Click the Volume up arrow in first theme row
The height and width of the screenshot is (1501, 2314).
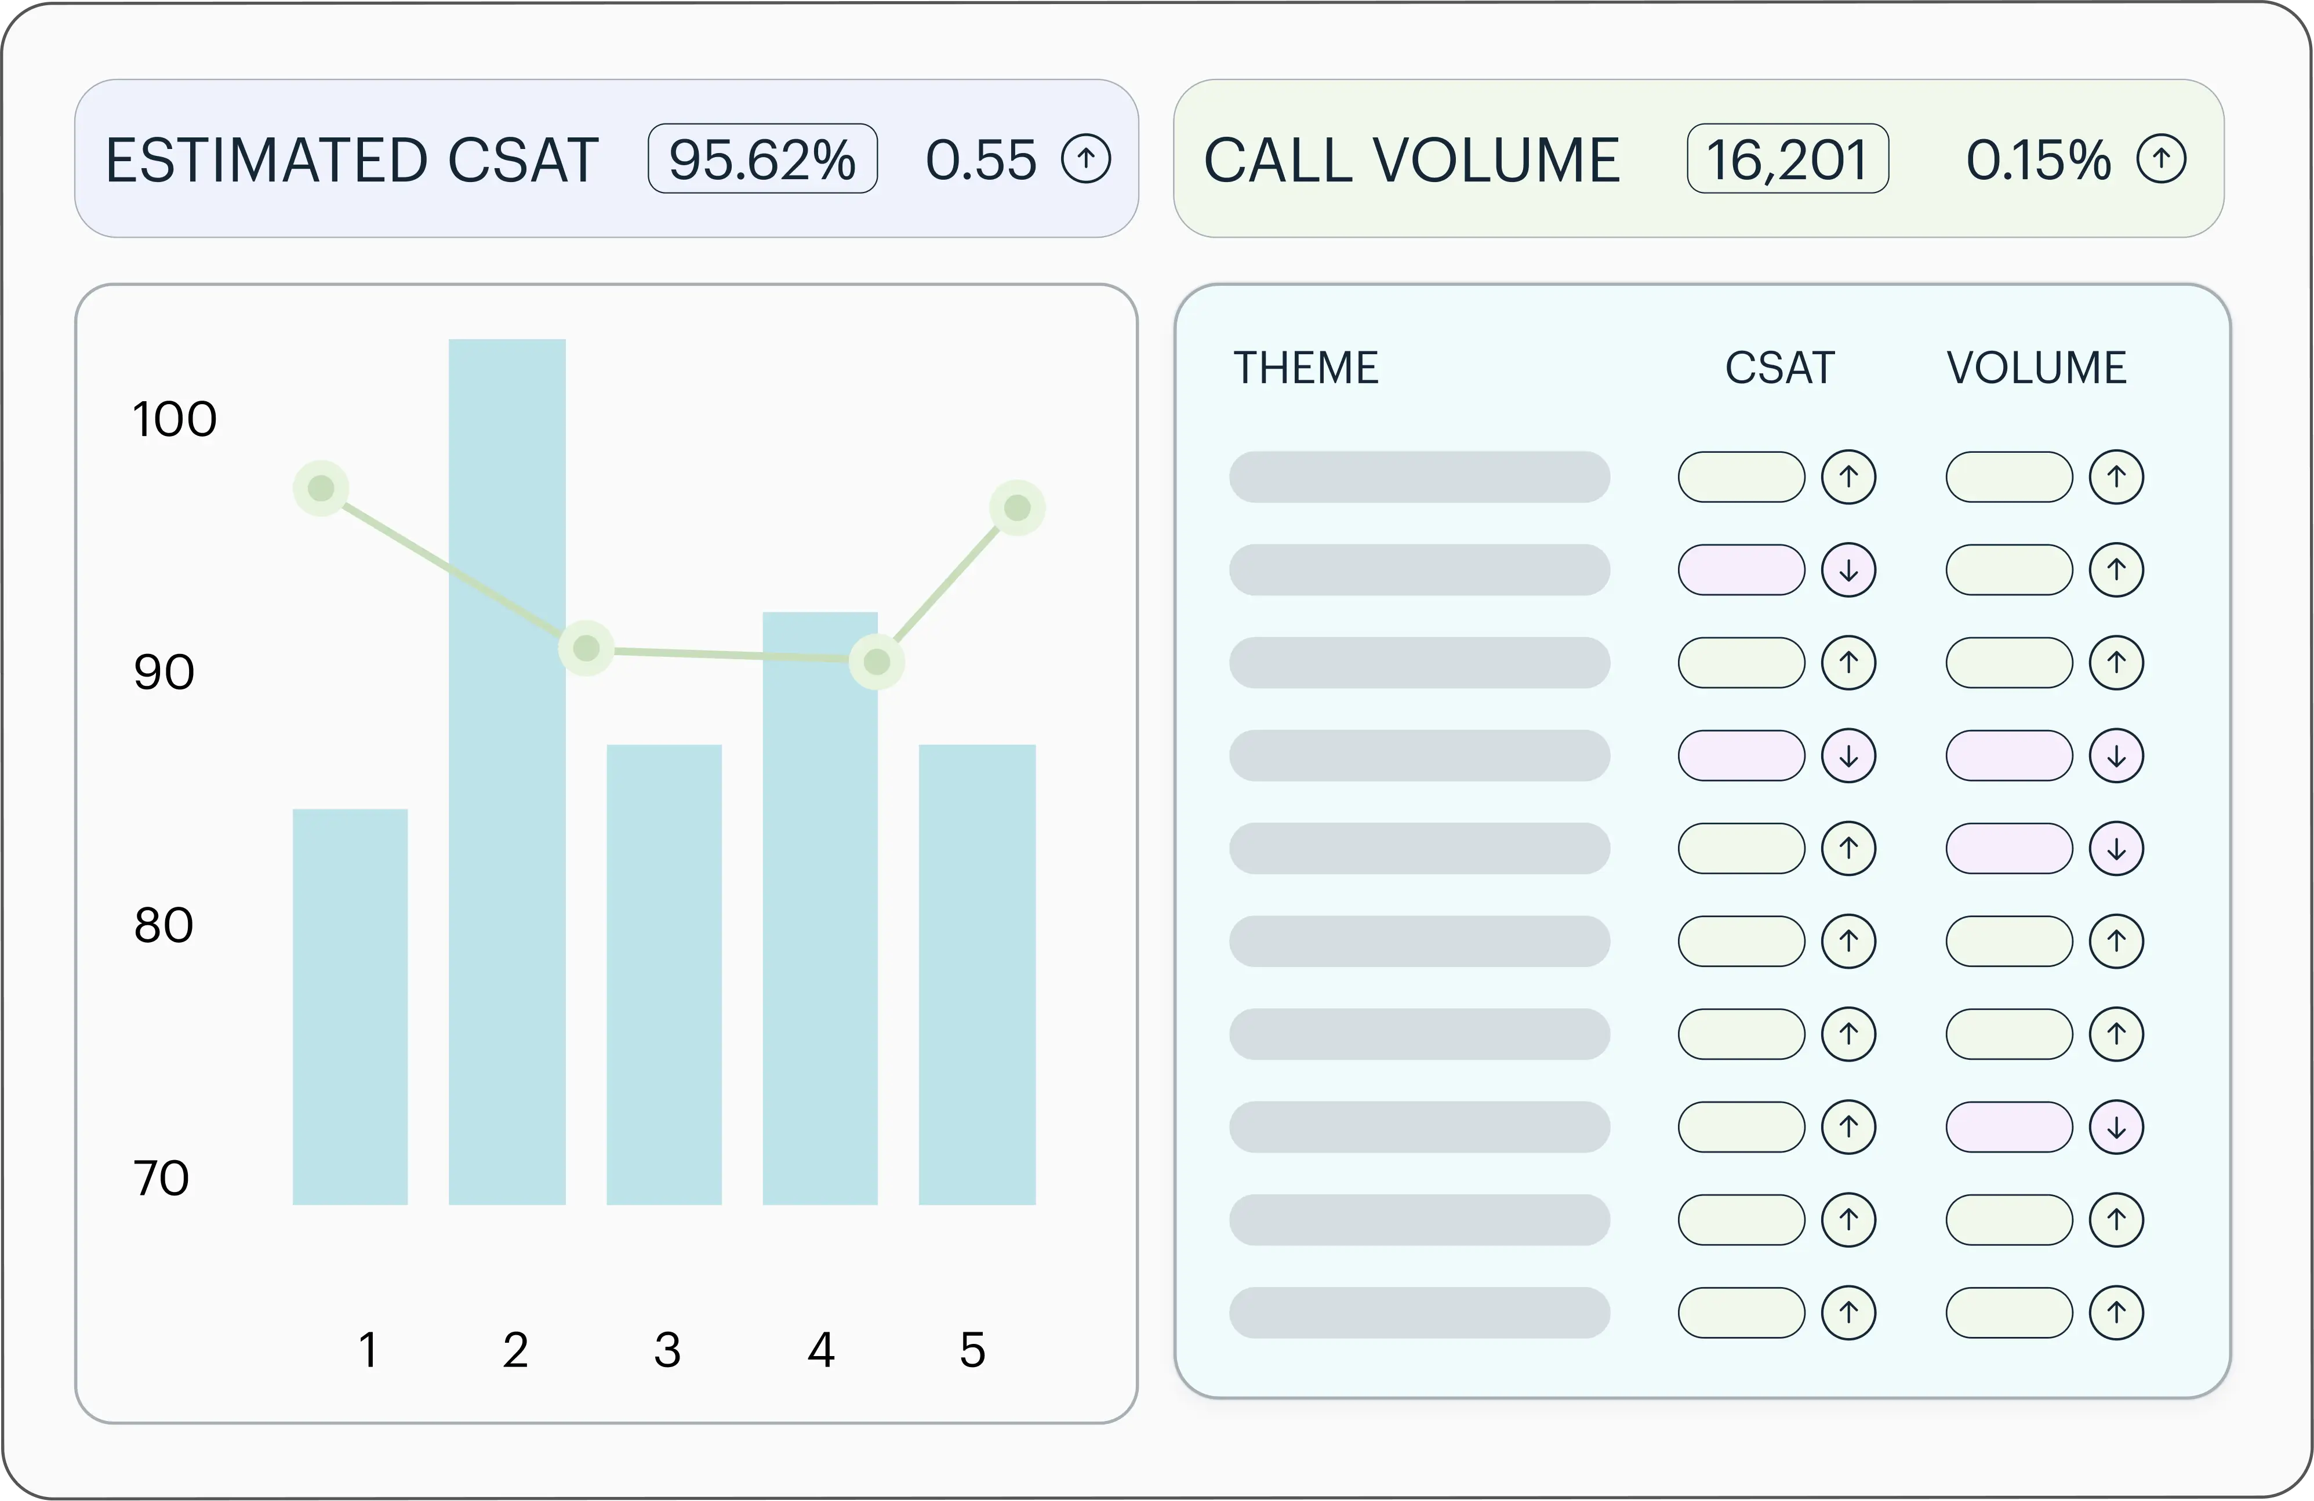[x=2116, y=477]
